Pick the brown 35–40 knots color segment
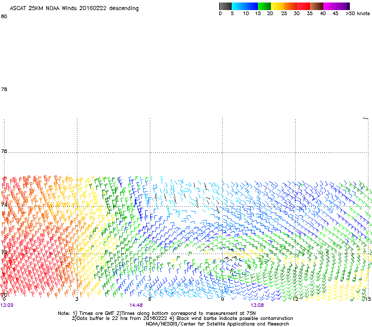The width and height of the screenshot is (372, 327). tap(317, 6)
